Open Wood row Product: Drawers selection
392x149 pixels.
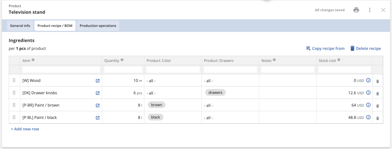tap(230, 80)
